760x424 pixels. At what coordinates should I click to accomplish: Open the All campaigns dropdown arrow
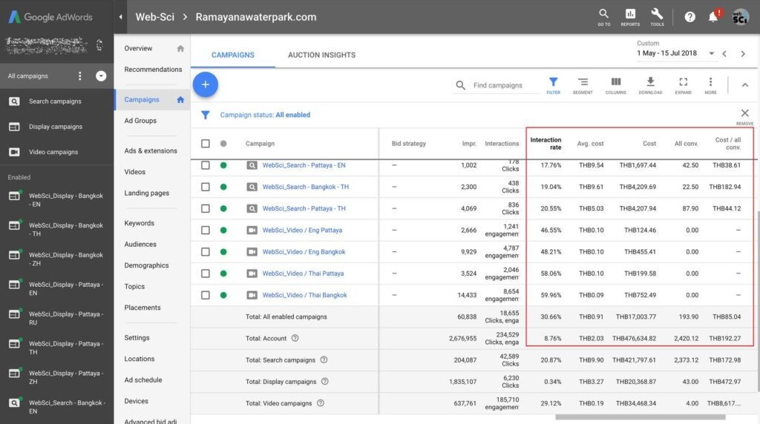tap(101, 76)
